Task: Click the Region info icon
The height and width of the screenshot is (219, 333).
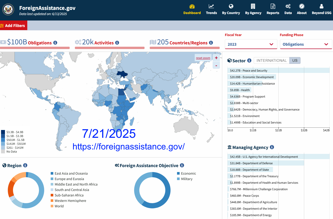Action: (x=25, y=165)
